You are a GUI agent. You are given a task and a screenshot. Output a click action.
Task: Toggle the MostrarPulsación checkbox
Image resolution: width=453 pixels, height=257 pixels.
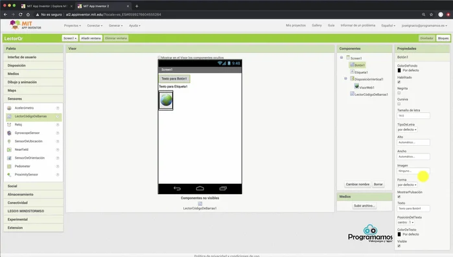click(399, 197)
